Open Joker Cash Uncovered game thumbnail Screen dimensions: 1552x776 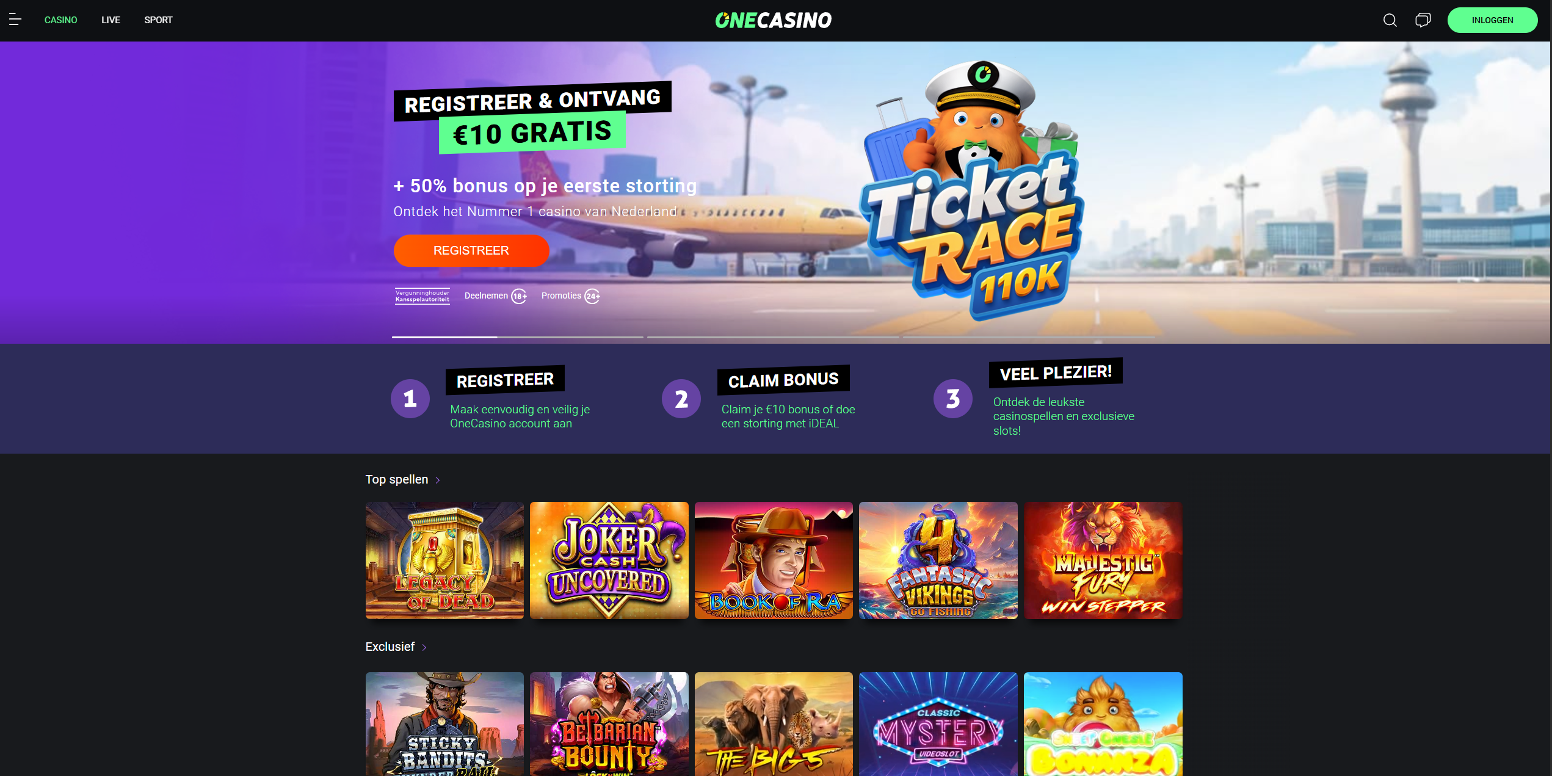pos(609,560)
